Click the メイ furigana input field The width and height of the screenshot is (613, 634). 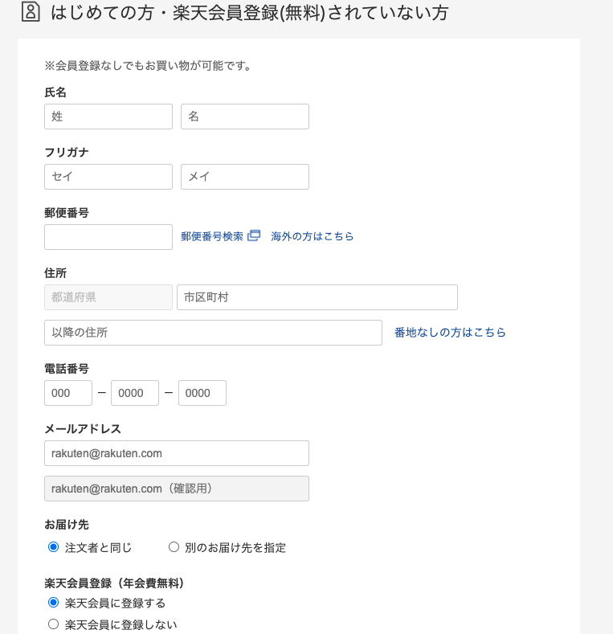click(245, 177)
